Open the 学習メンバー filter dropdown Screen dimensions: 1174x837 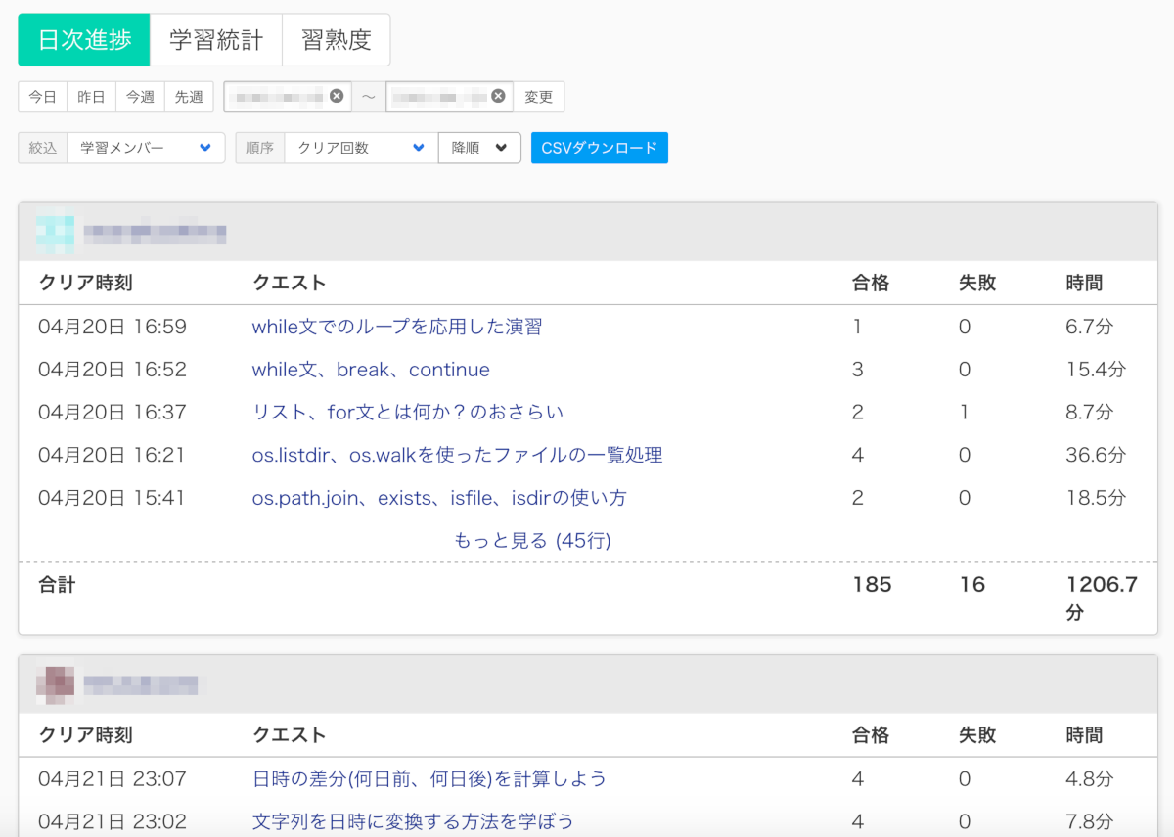tap(146, 148)
